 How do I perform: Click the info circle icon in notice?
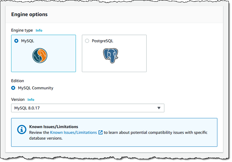click(x=22, y=129)
